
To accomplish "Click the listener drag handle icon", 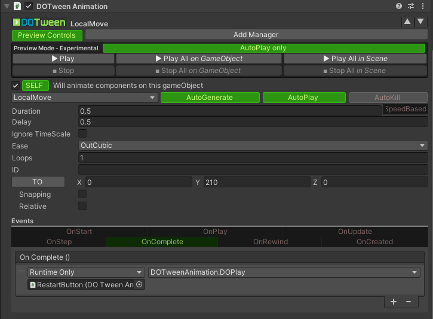I will [22, 271].
